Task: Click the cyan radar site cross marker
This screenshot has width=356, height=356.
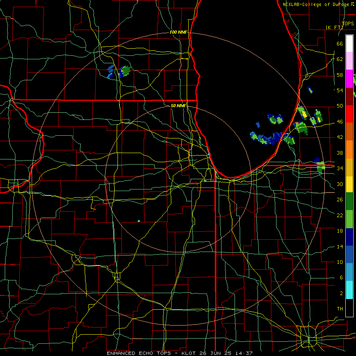Action: 139,221
